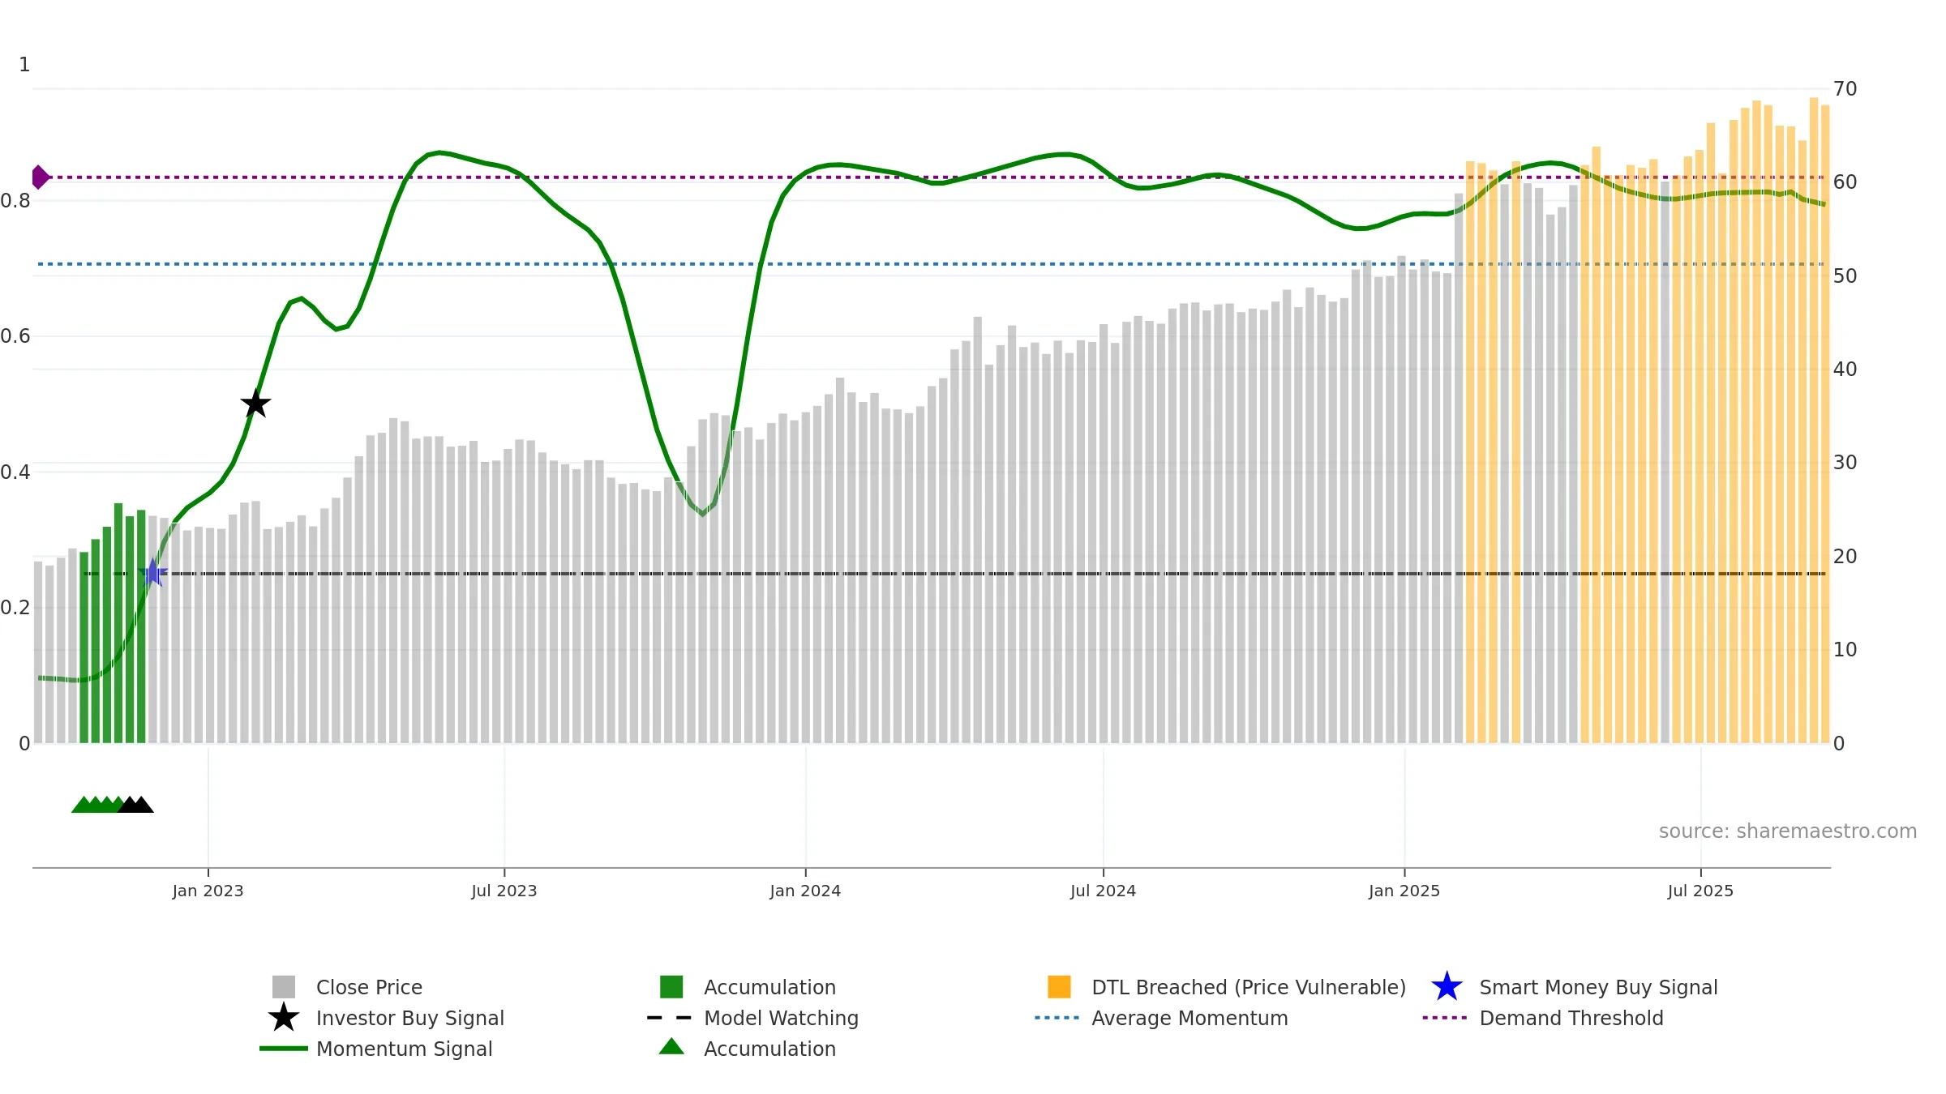
Task: Toggle the Demand Threshold legend label
Action: point(1571,1018)
